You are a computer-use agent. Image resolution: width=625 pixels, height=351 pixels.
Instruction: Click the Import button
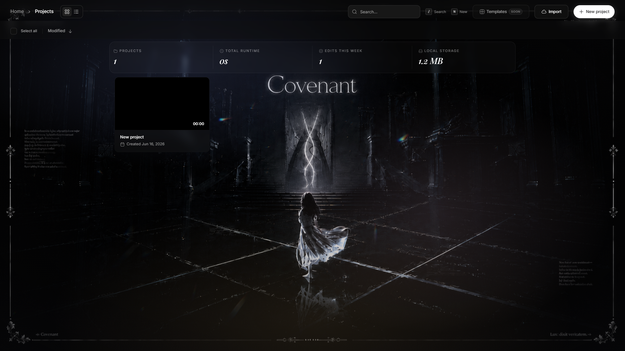coord(551,12)
